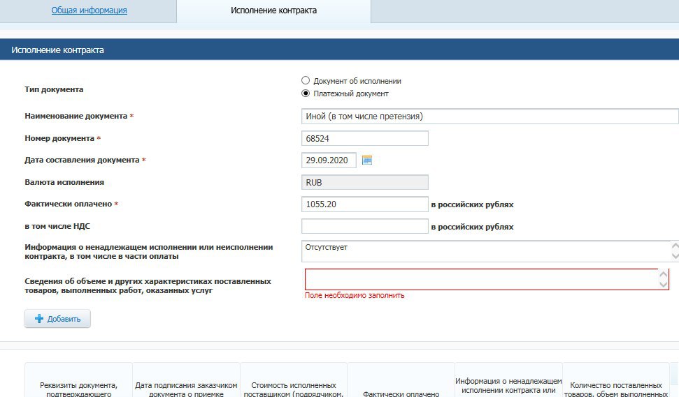The height and width of the screenshot is (397, 679).
Task: Click up arrow in the red textarea scrollbar
Action: click(663, 274)
